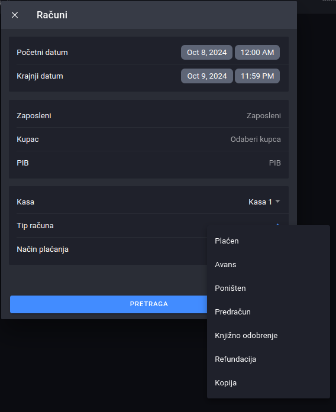This screenshot has height=412, width=336.
Task: Open the Kasa 1 dropdown arrow
Action: click(x=277, y=202)
